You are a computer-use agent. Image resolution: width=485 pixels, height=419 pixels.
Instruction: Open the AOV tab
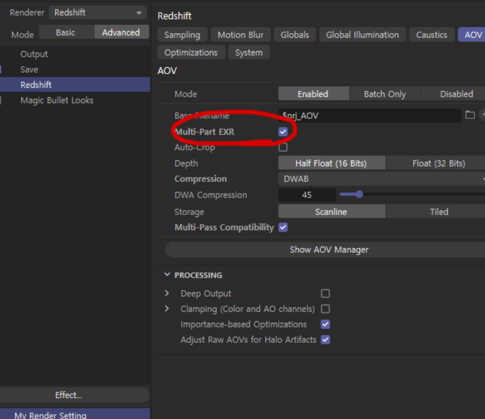point(472,35)
